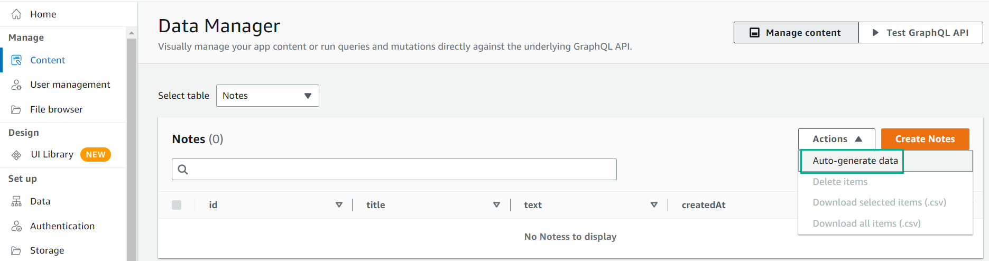Click the Data schema icon under Set up
Viewport: 989px width, 261px height.
pos(16,201)
